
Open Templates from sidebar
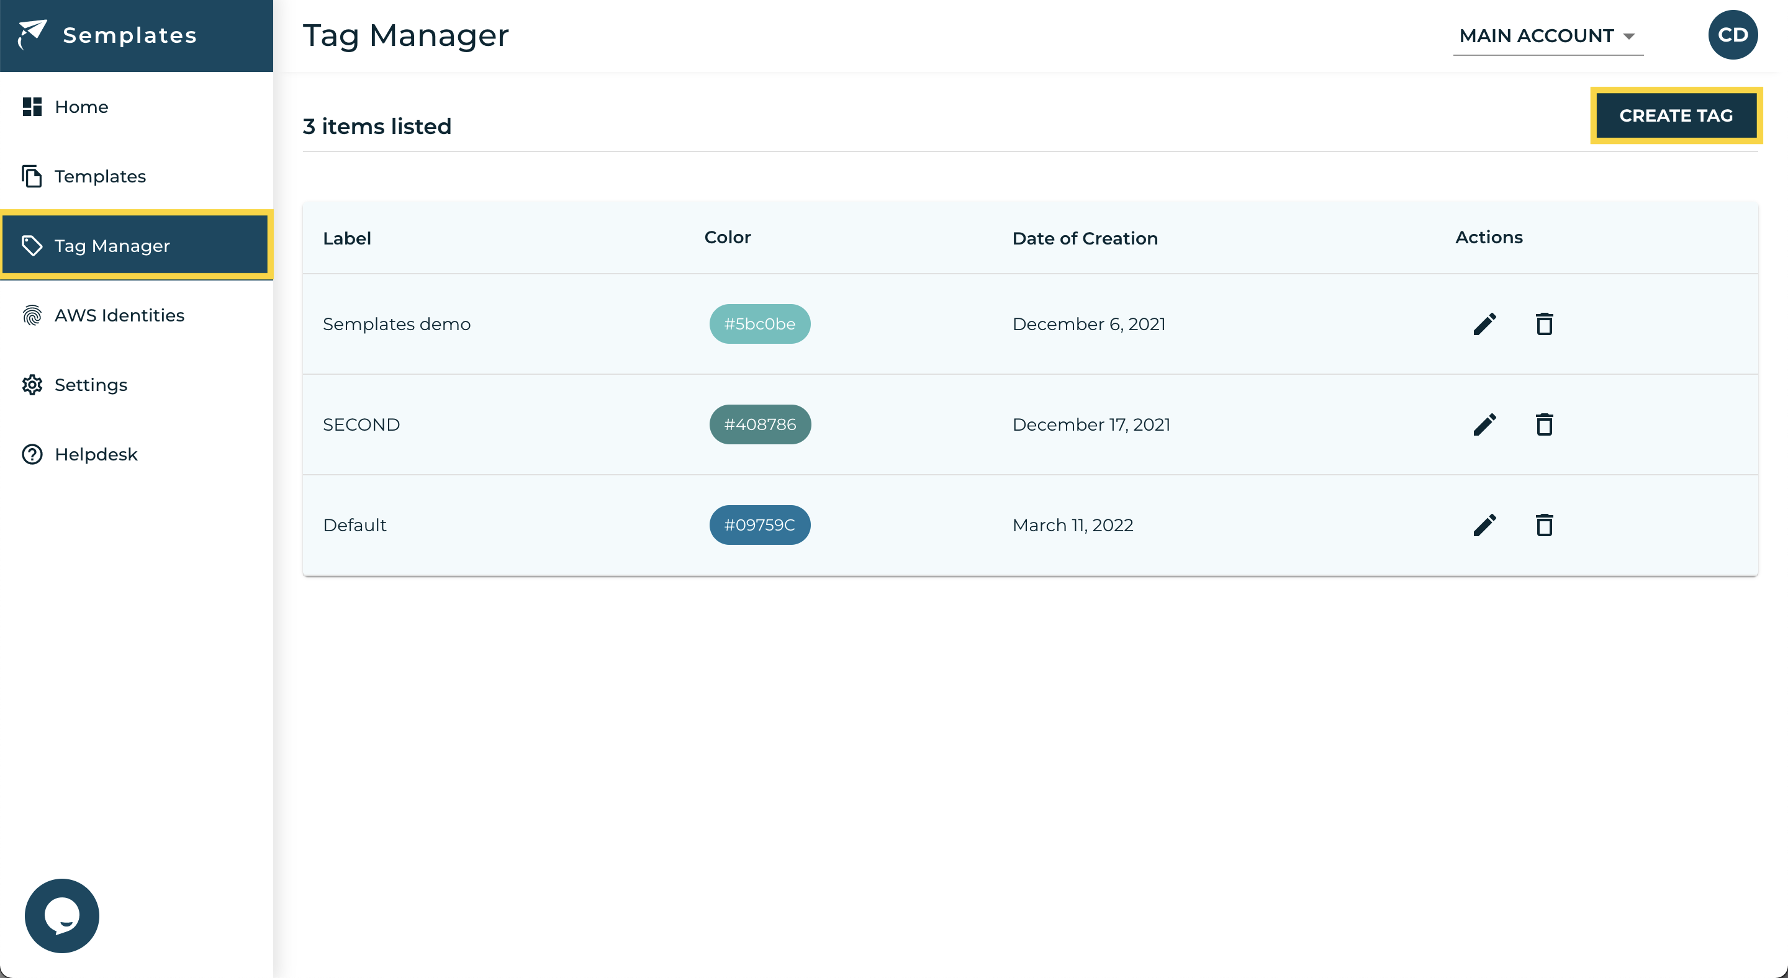pos(100,176)
